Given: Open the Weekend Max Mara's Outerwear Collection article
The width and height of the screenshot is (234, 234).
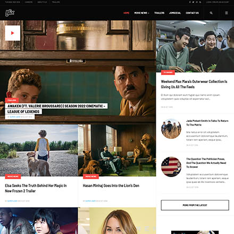Looking at the screenshot, I should (194, 84).
